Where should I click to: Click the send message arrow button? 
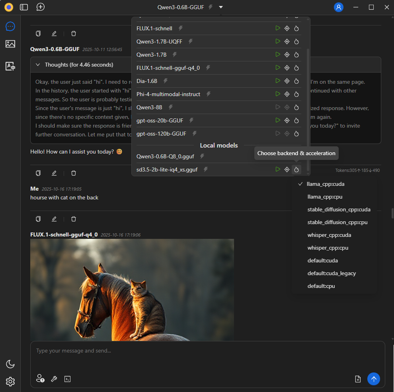point(373,379)
